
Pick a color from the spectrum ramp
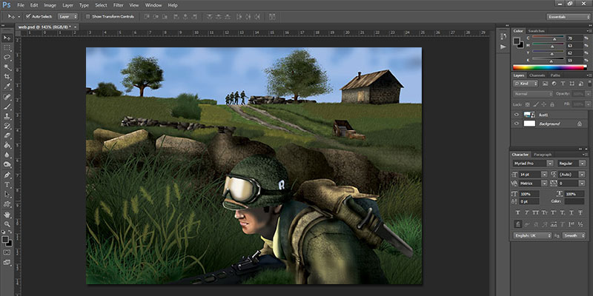click(549, 67)
